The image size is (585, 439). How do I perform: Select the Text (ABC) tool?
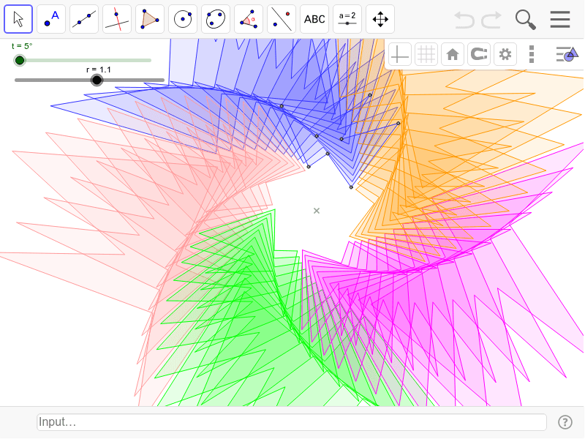[x=314, y=18]
